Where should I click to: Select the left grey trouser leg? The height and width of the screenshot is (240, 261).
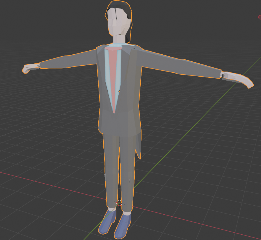(111, 169)
